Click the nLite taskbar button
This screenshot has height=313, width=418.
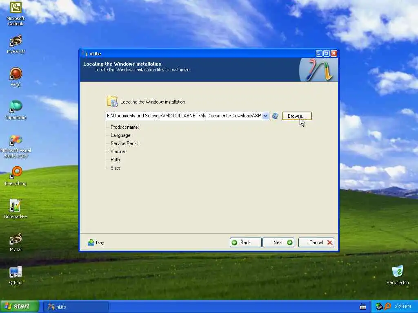76,307
